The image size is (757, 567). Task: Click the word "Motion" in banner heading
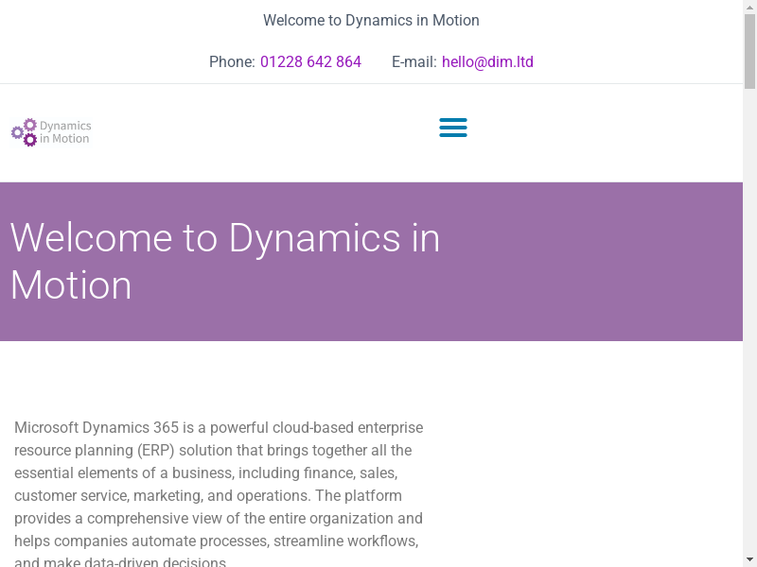coord(71,285)
